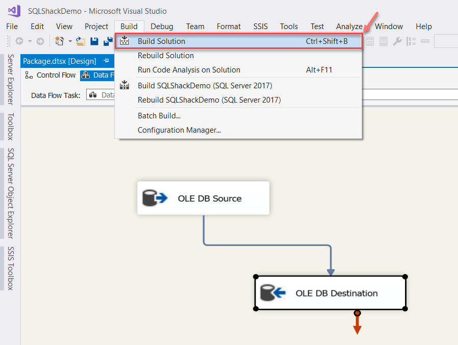Open the Debug menu
The height and width of the screenshot is (345, 458).
pyautogui.click(x=162, y=27)
